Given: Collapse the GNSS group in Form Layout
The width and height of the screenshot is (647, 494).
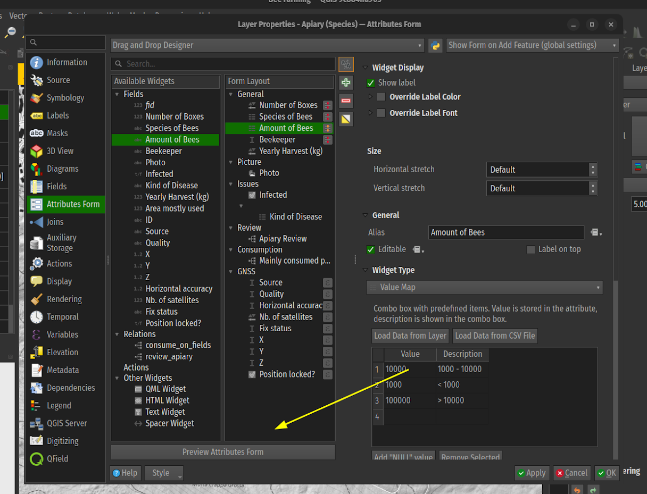Looking at the screenshot, I should click(231, 272).
